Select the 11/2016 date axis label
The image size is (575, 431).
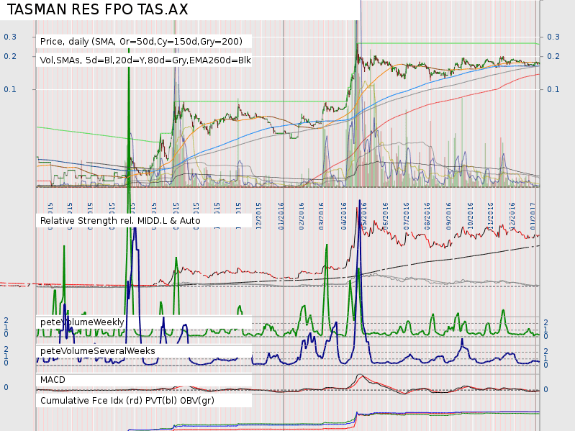(491, 216)
